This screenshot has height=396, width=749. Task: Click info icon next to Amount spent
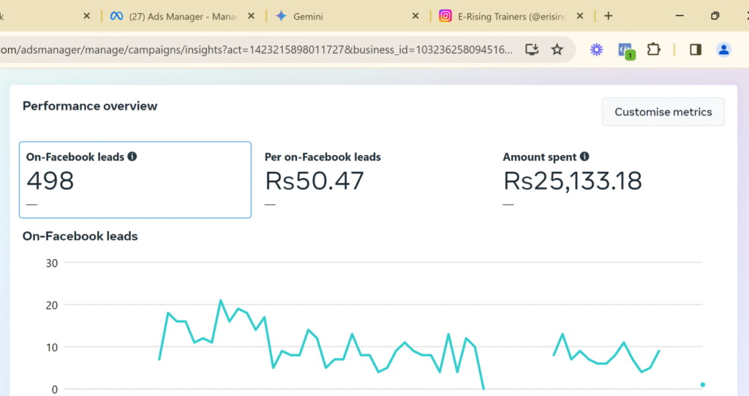[584, 157]
